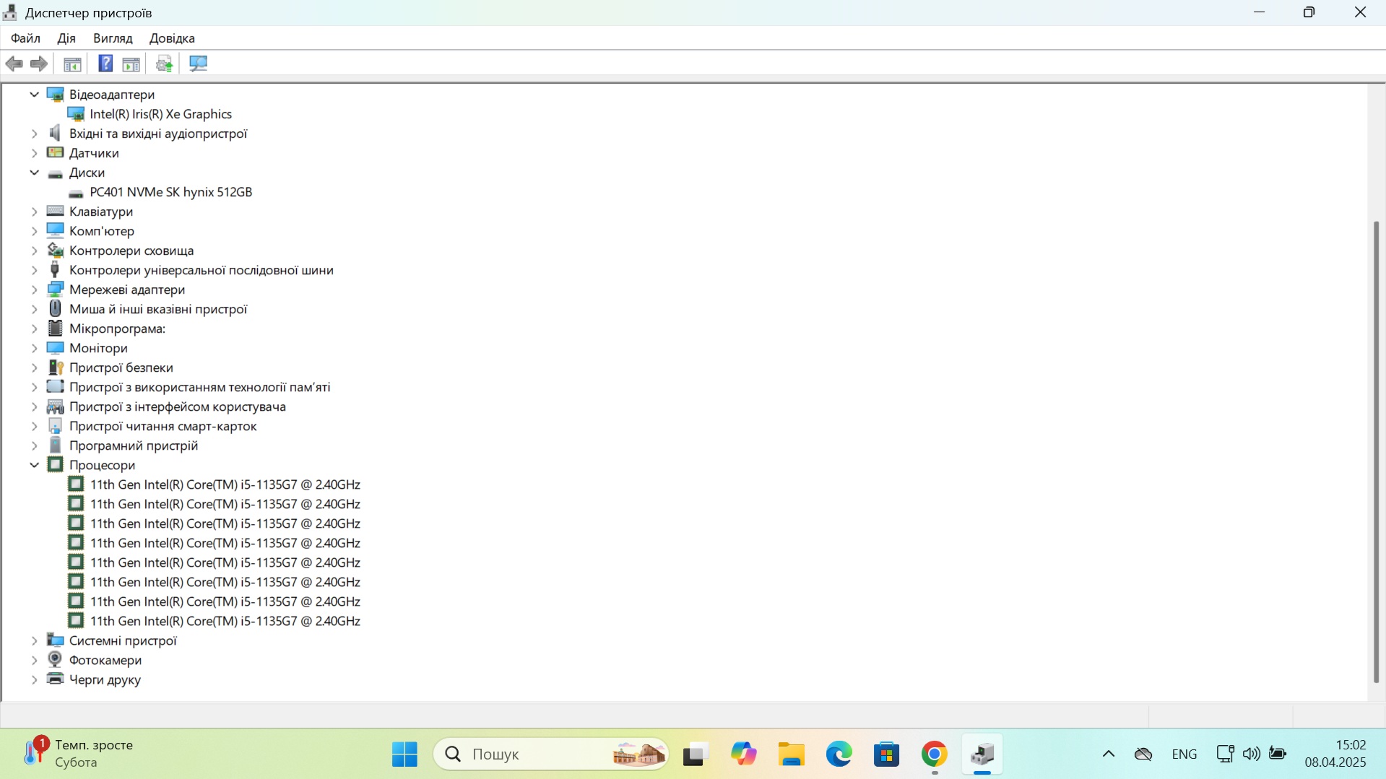
Task: Expand the Датчики category
Action: click(x=34, y=153)
